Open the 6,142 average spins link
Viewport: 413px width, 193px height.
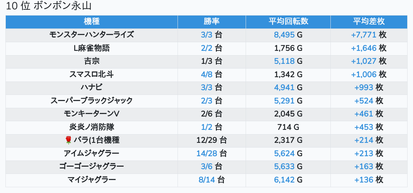(284, 180)
